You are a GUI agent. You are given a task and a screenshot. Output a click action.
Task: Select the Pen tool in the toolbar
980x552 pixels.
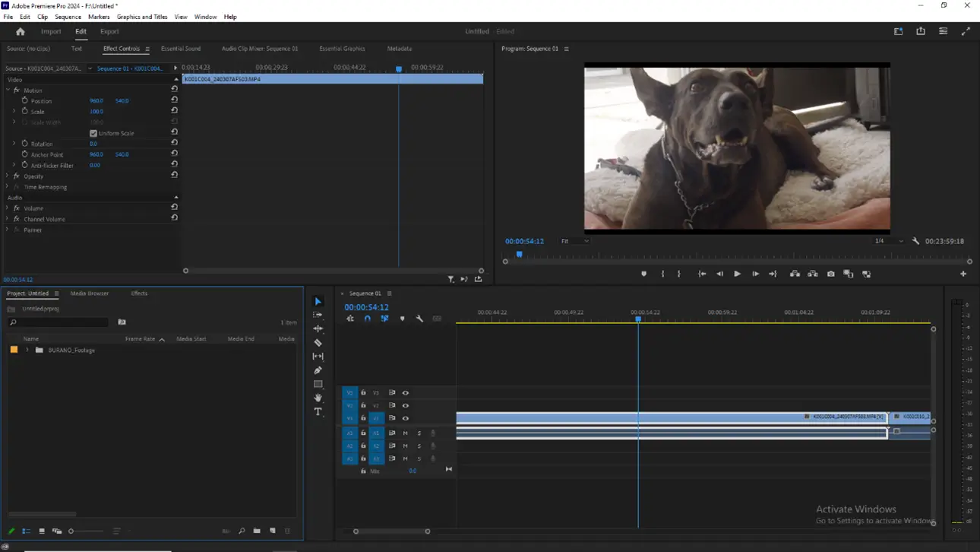click(318, 370)
